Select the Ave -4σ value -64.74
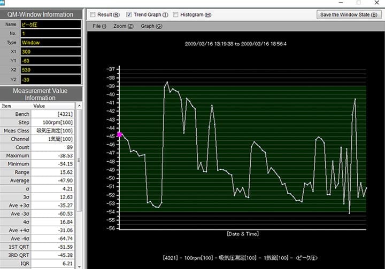Image resolution: width=385 pixels, height=269 pixels. point(53,239)
